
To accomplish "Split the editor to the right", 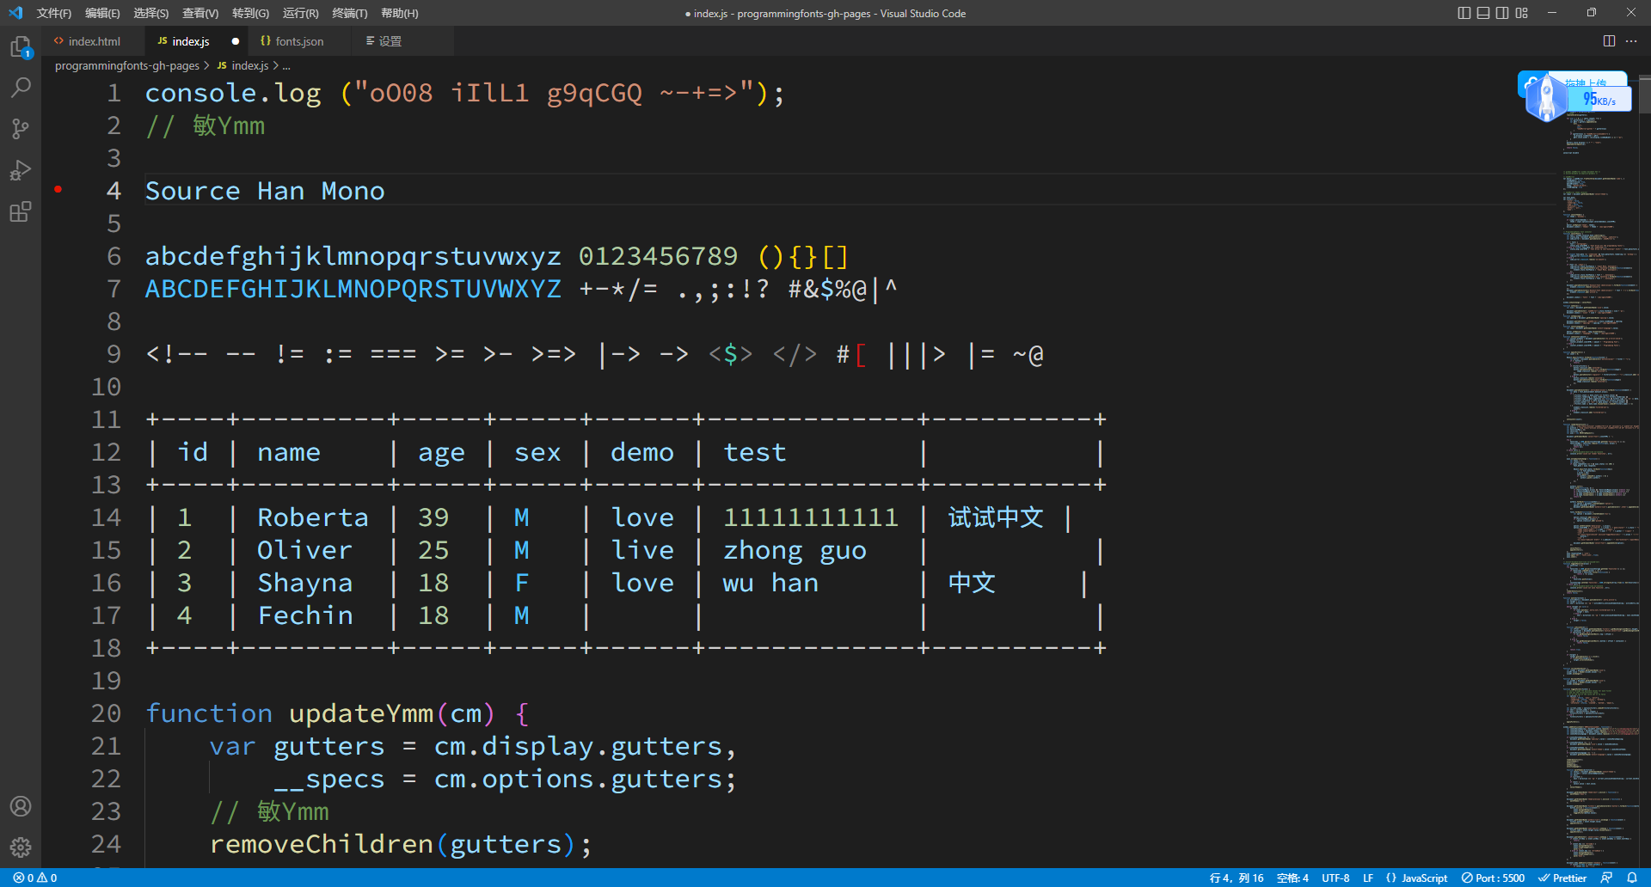I will pyautogui.click(x=1609, y=40).
